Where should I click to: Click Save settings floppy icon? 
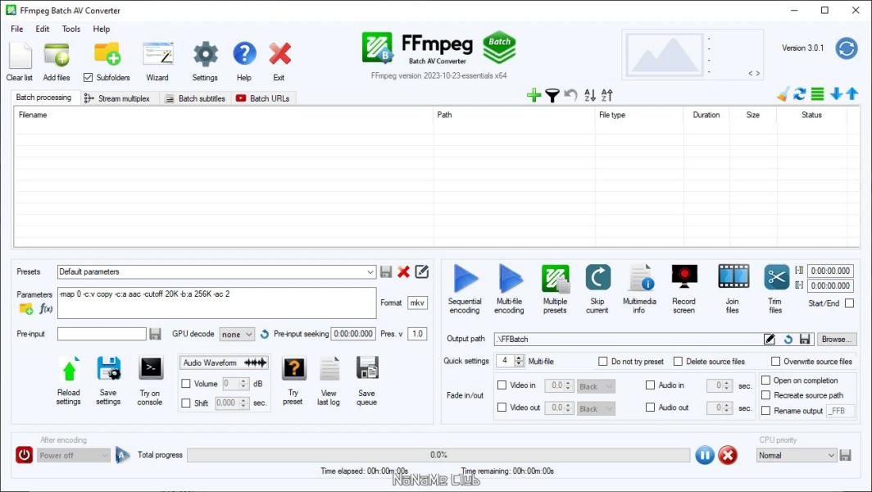click(108, 369)
